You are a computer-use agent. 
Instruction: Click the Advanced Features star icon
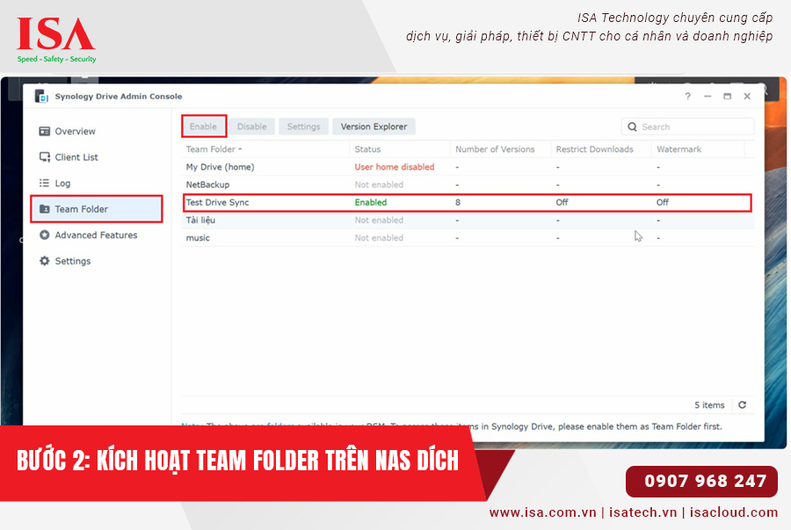coord(45,235)
